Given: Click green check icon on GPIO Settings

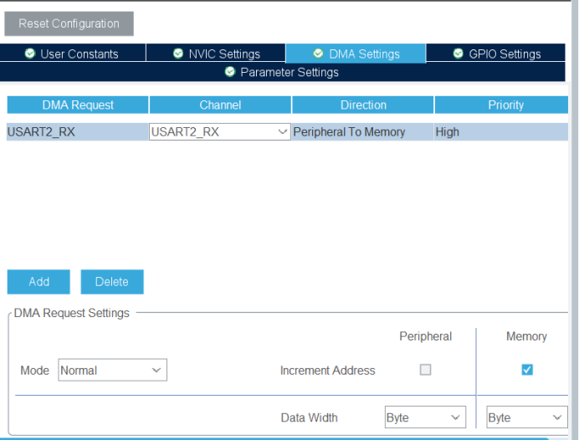Looking at the screenshot, I should (458, 54).
